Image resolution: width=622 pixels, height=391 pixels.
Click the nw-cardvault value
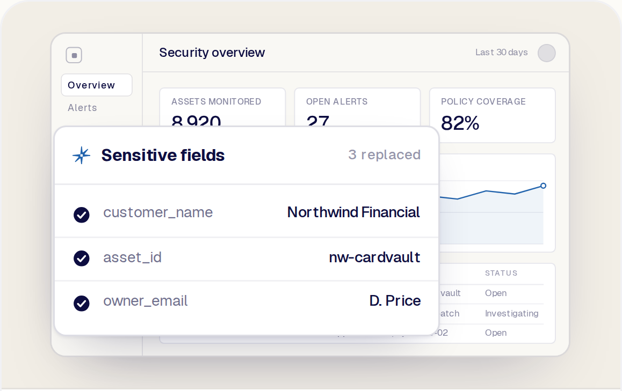tap(374, 257)
